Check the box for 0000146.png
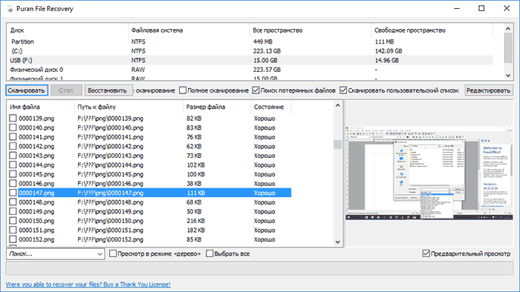520x292 pixels. 13,183
